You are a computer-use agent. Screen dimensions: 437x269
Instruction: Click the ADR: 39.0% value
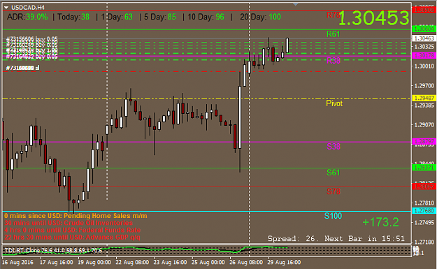[27, 17]
